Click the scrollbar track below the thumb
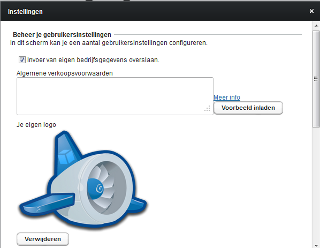The height and width of the screenshot is (248, 320). (x=316, y=184)
